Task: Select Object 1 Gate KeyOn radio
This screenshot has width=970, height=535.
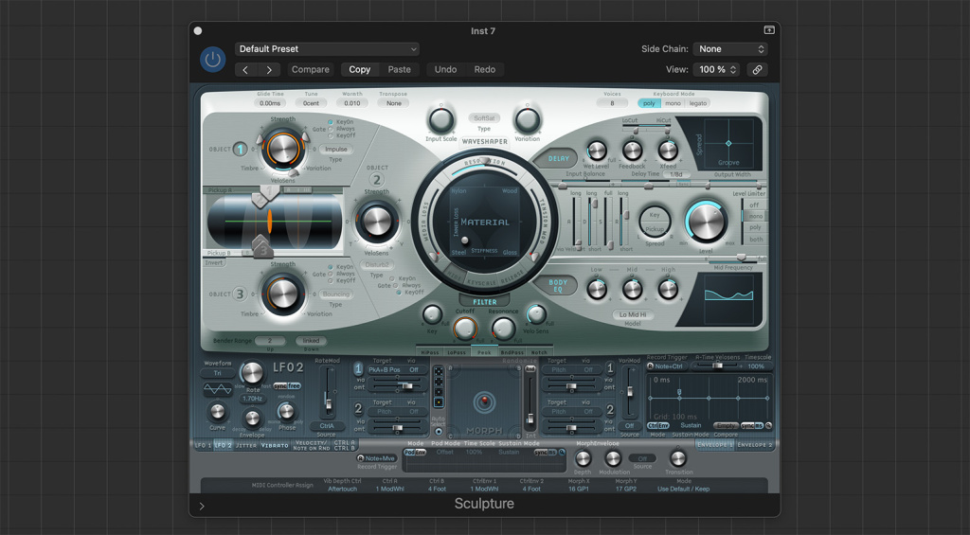Action: pos(331,122)
